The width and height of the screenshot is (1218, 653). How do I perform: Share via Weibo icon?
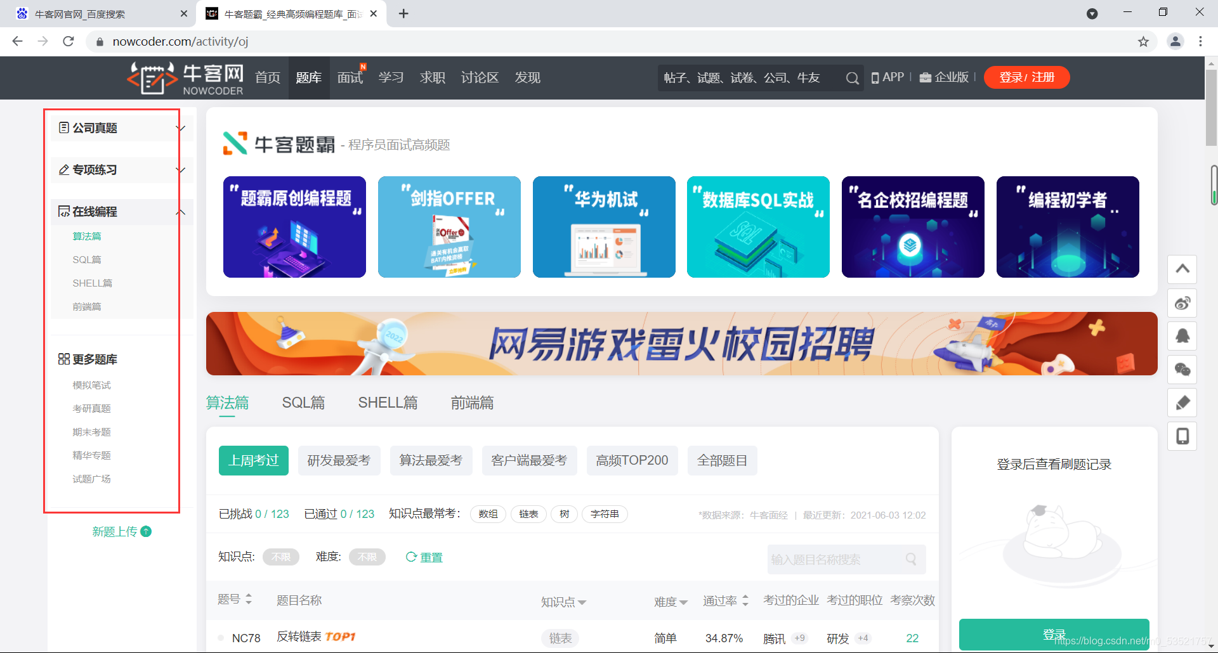coord(1182,303)
